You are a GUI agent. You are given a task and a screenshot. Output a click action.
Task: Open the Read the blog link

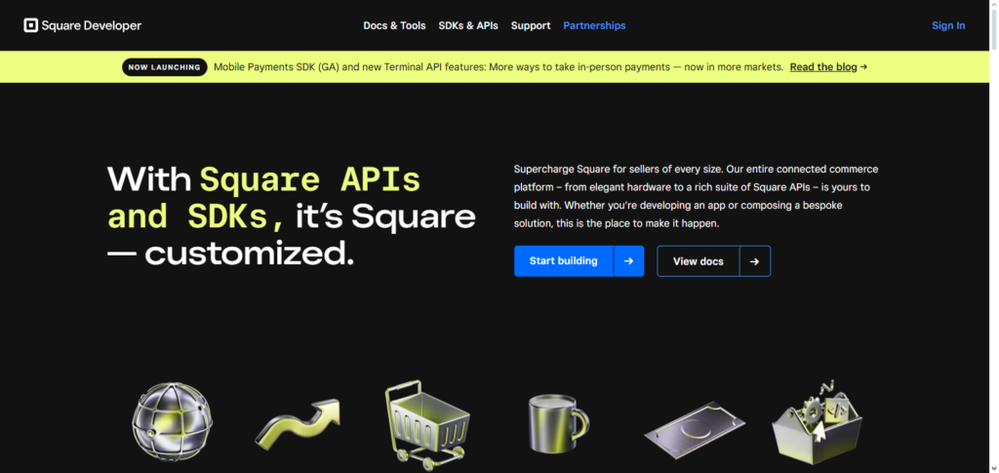823,67
